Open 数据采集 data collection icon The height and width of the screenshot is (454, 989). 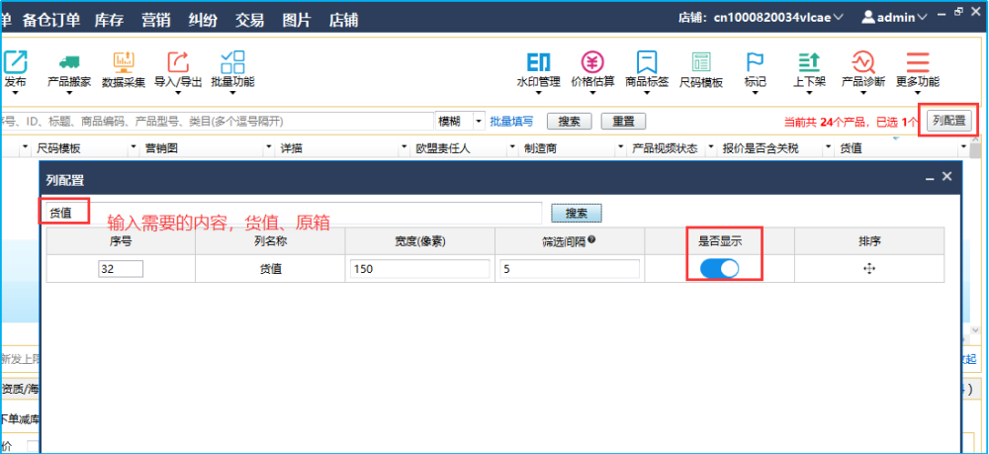[x=124, y=61]
